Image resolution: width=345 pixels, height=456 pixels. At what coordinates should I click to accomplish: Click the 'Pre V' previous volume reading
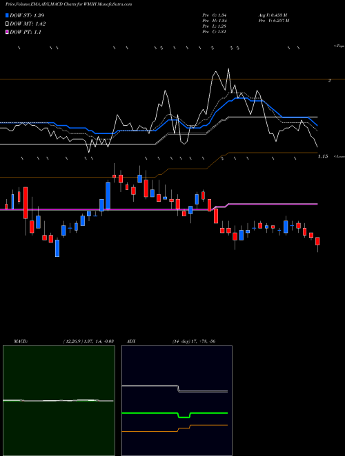(273, 21)
